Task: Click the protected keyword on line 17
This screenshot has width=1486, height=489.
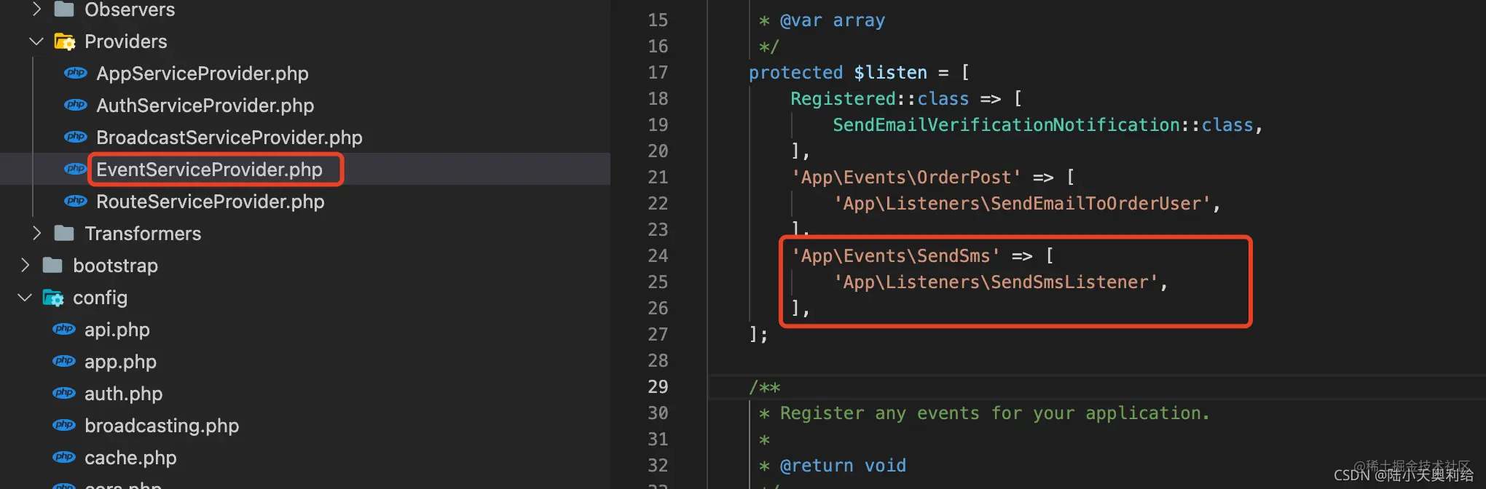Action: coord(795,73)
